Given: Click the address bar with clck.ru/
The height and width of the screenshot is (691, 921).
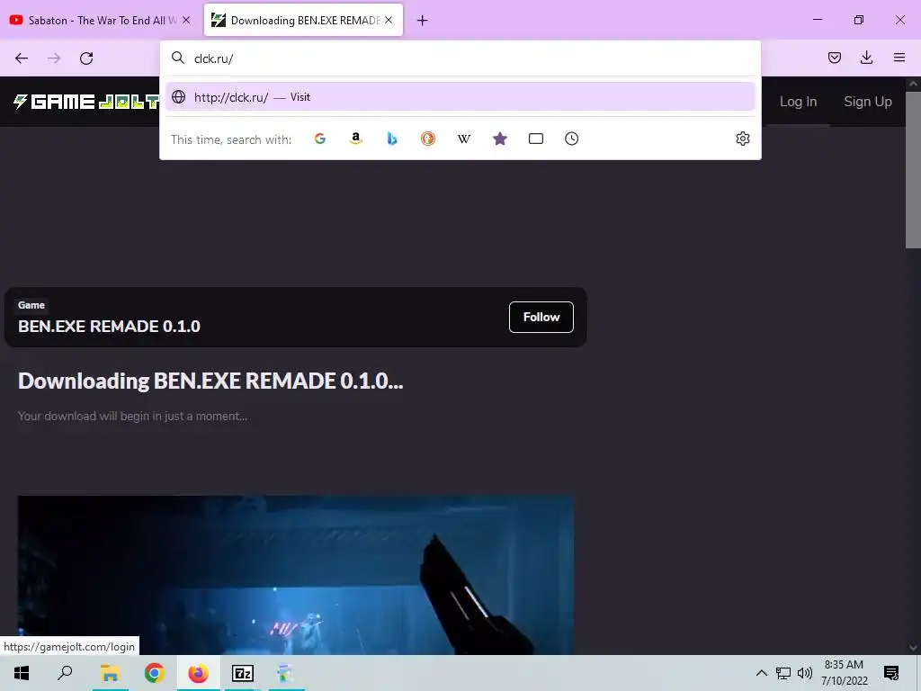Looking at the screenshot, I should tap(460, 58).
